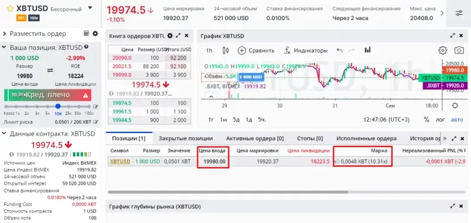
Task: Click the leverage warning triangle icon
Action: pos(85,95)
